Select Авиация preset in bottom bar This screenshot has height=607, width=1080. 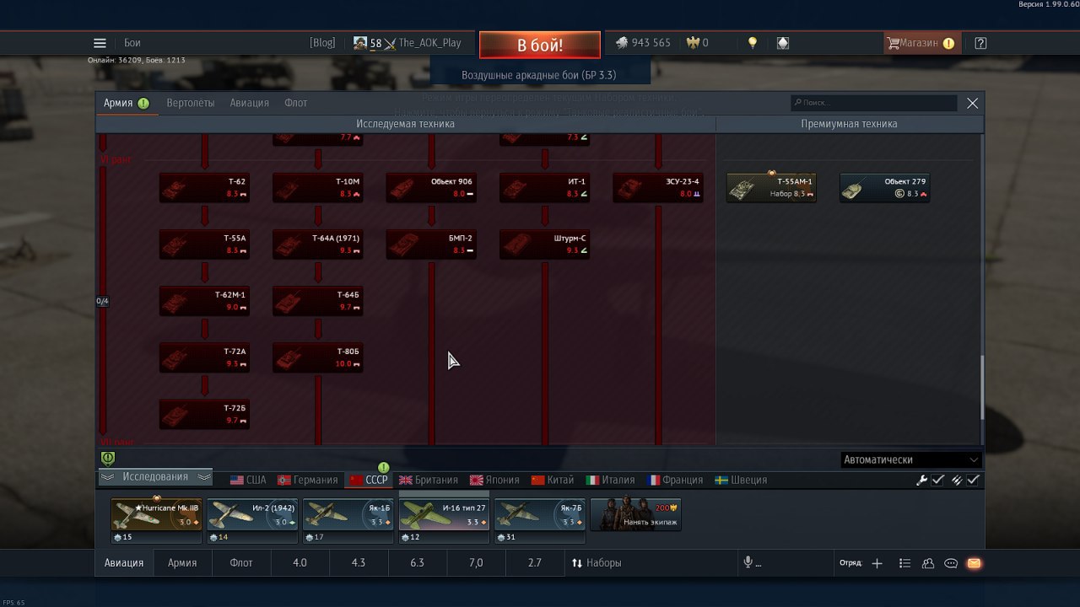[x=124, y=562]
